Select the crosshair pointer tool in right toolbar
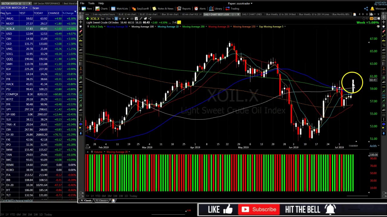This screenshot has height=217, width=387. click(384, 17)
